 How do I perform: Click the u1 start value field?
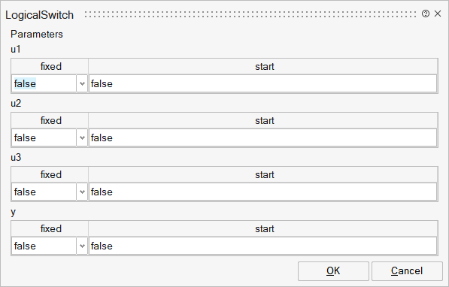click(263, 83)
